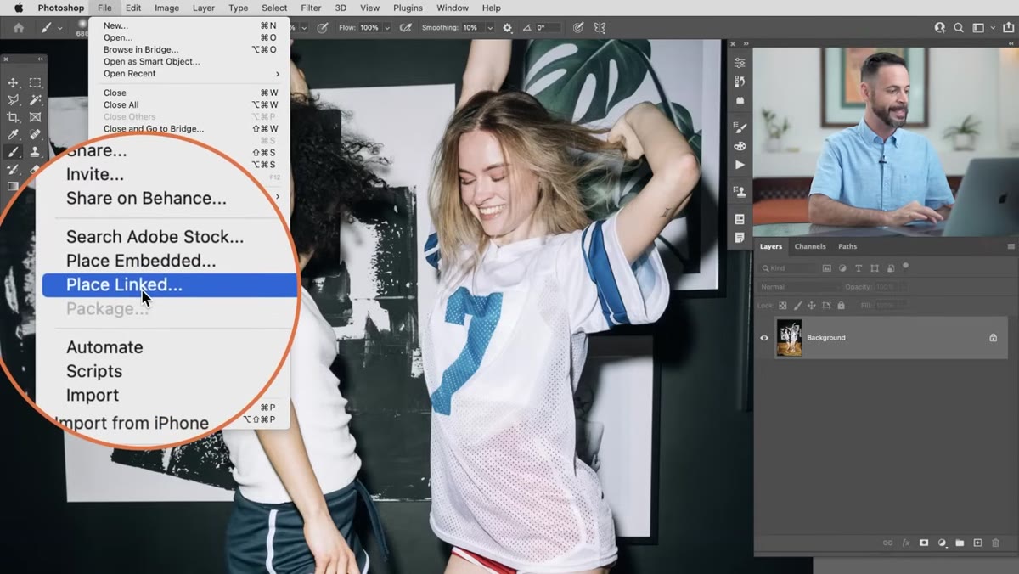The height and width of the screenshot is (574, 1019).
Task: Toggle layer filtering on or off switch
Action: 906,266
